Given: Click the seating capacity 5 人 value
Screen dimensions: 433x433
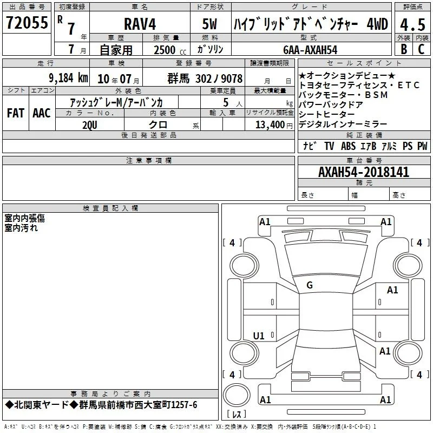Looking at the screenshot, I should tap(233, 103).
